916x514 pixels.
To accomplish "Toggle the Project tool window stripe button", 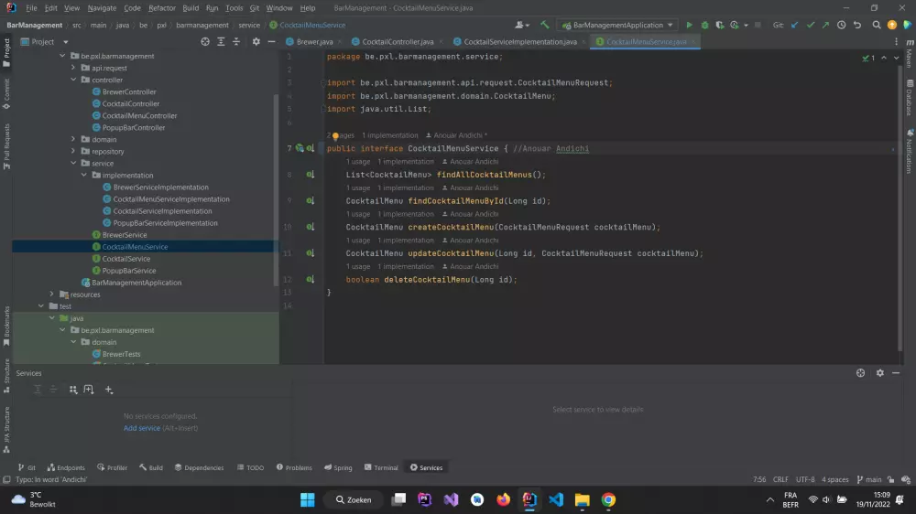I will pos(6,49).
